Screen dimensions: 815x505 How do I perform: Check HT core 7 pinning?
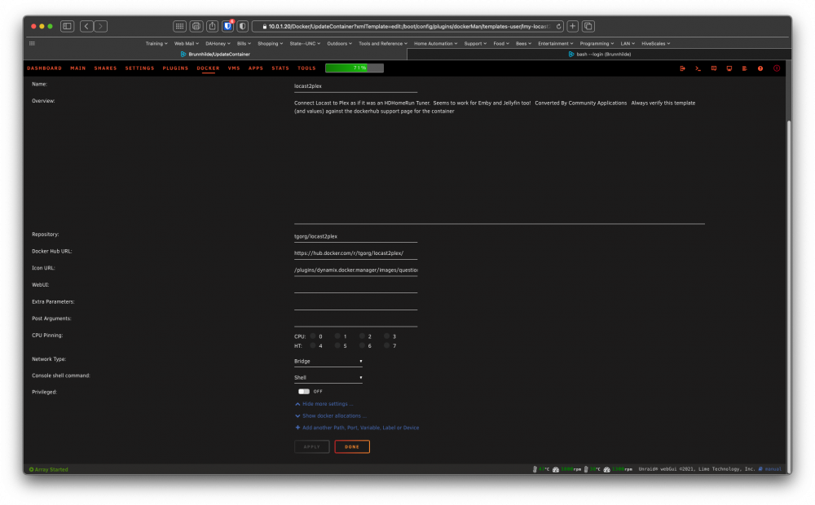(x=386, y=345)
